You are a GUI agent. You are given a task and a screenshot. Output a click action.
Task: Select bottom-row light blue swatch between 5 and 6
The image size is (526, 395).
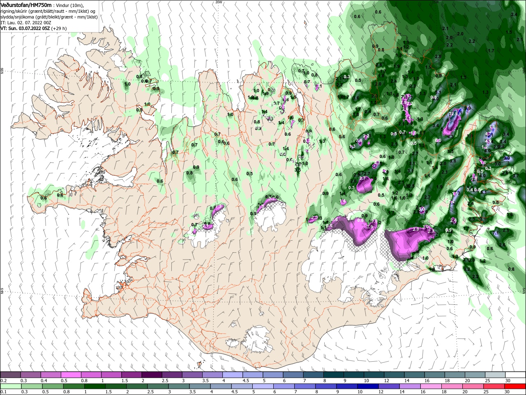[x=263, y=386]
